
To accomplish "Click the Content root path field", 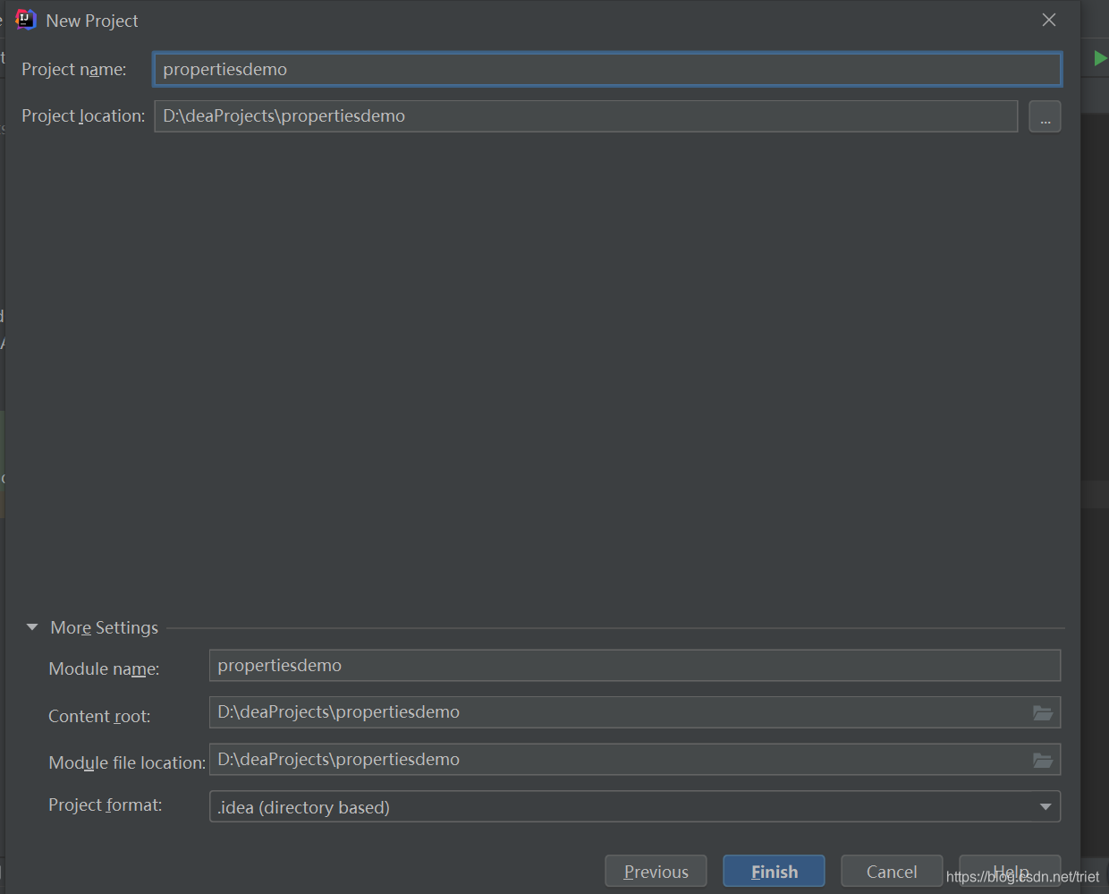I will 635,712.
